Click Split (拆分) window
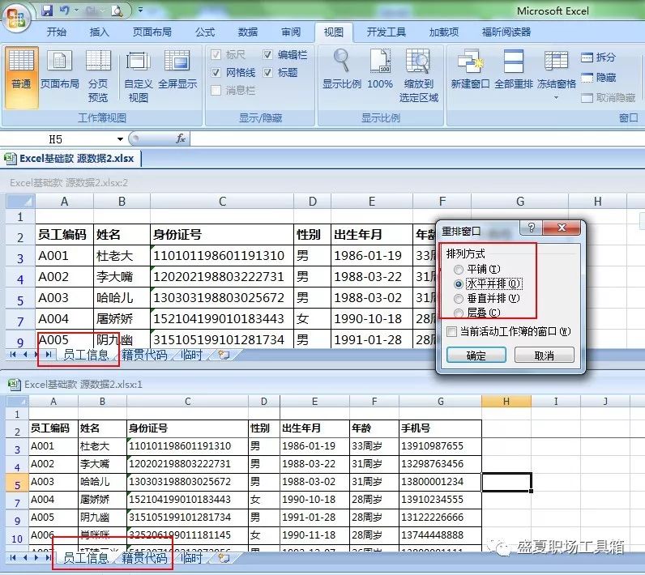 coord(598,57)
